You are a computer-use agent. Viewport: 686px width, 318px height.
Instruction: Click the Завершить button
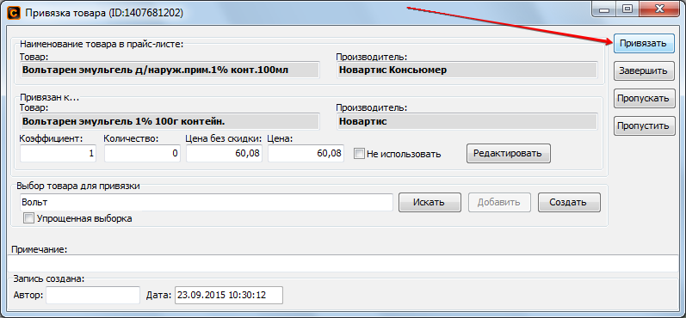click(x=644, y=70)
